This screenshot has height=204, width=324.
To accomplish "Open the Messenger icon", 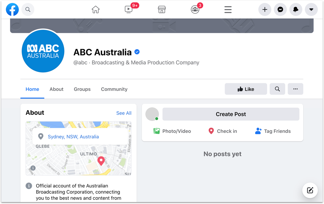I will point(280,10).
